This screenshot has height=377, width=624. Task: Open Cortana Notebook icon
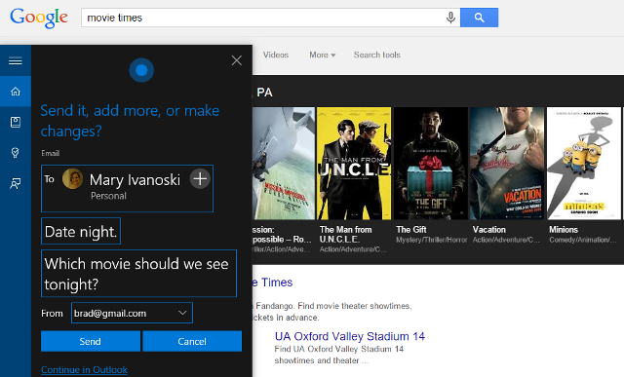(16, 122)
